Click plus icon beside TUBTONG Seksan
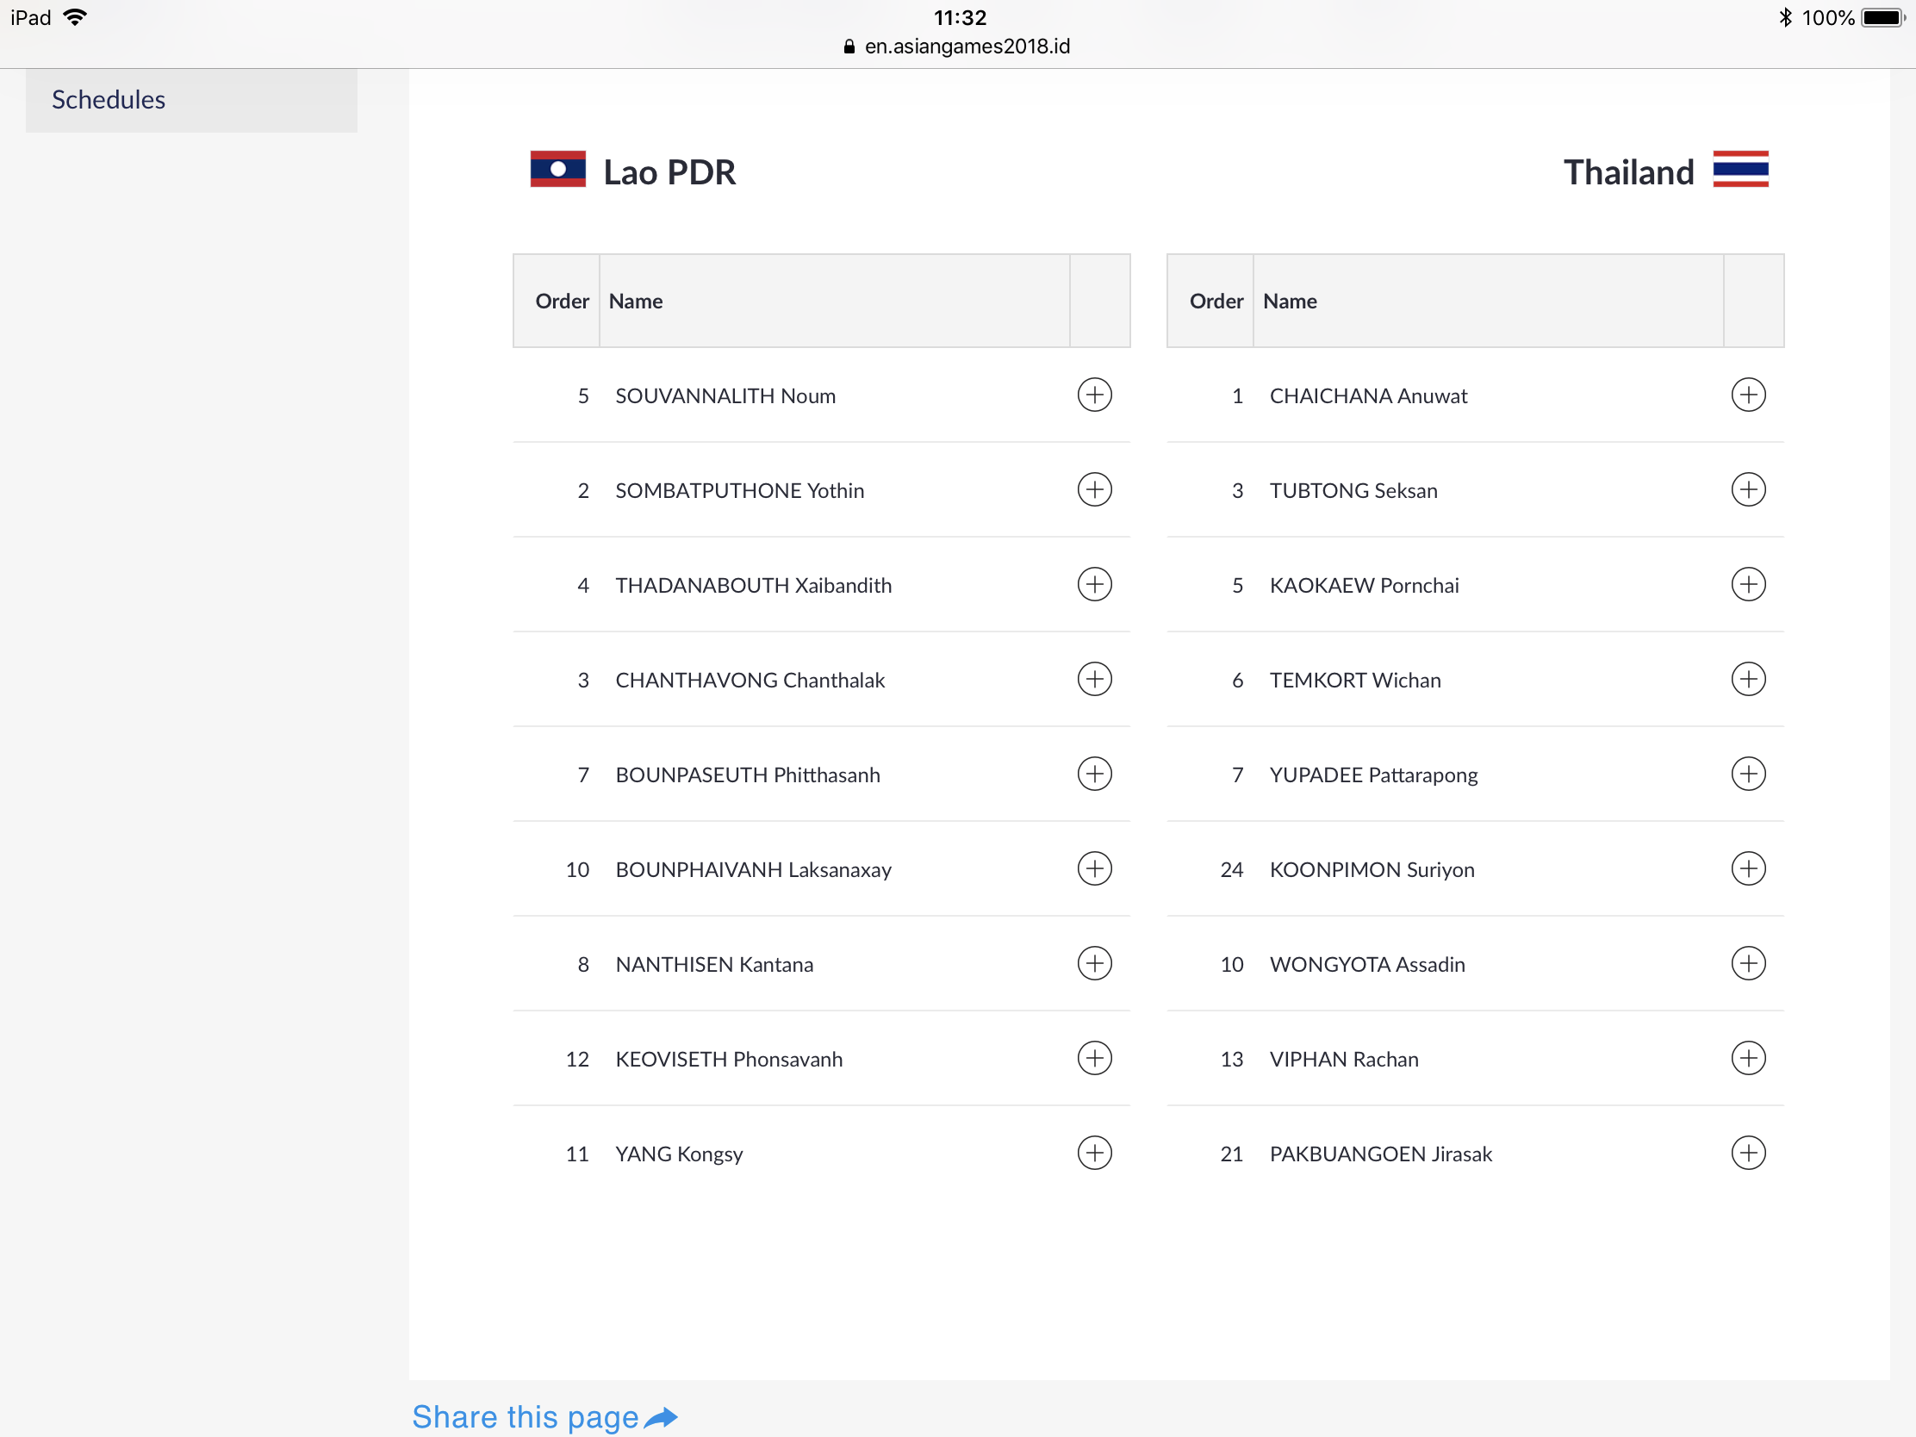The width and height of the screenshot is (1916, 1437). 1749,490
